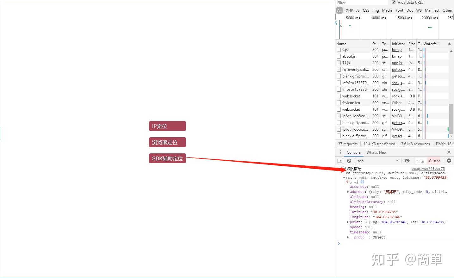Filter network requests by Font
Screen dimensions: 454x278
tap(400, 10)
